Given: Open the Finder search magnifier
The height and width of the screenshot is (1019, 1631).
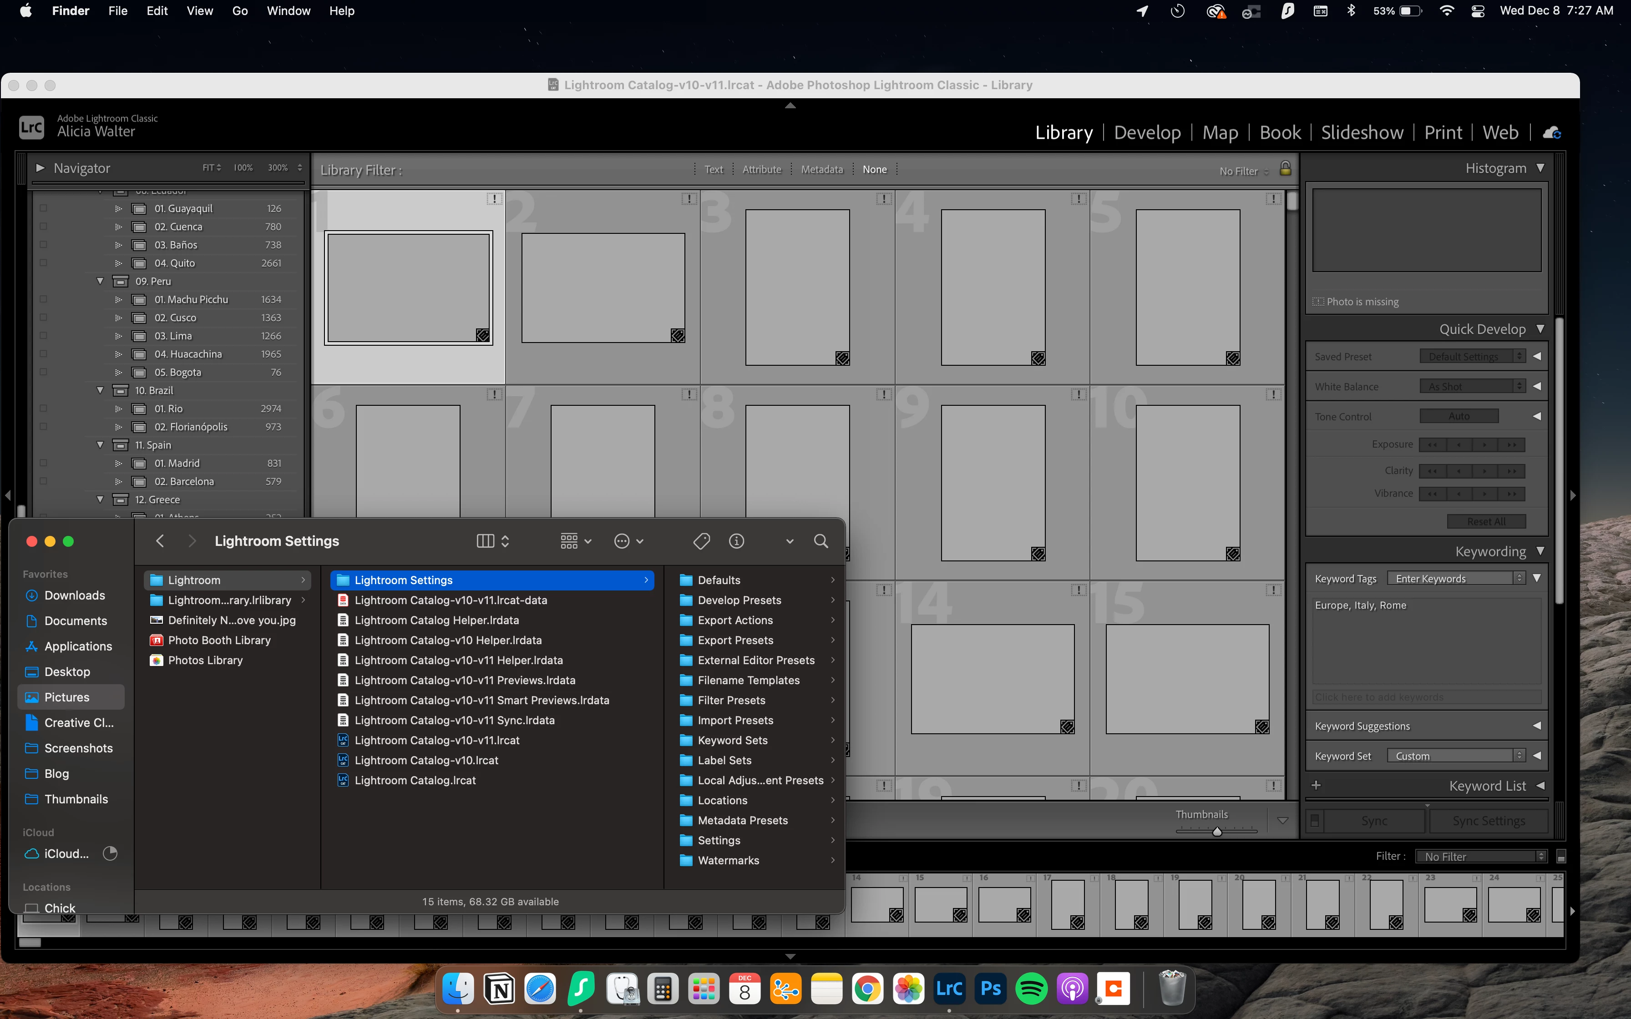Looking at the screenshot, I should tap(821, 541).
